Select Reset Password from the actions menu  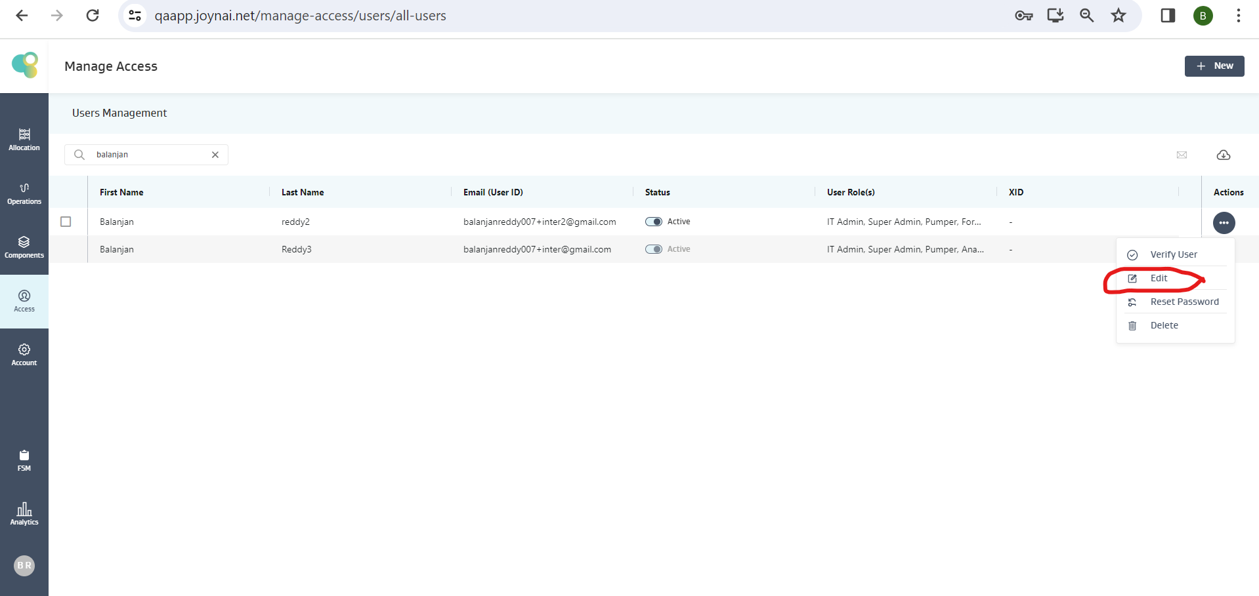[x=1184, y=302]
